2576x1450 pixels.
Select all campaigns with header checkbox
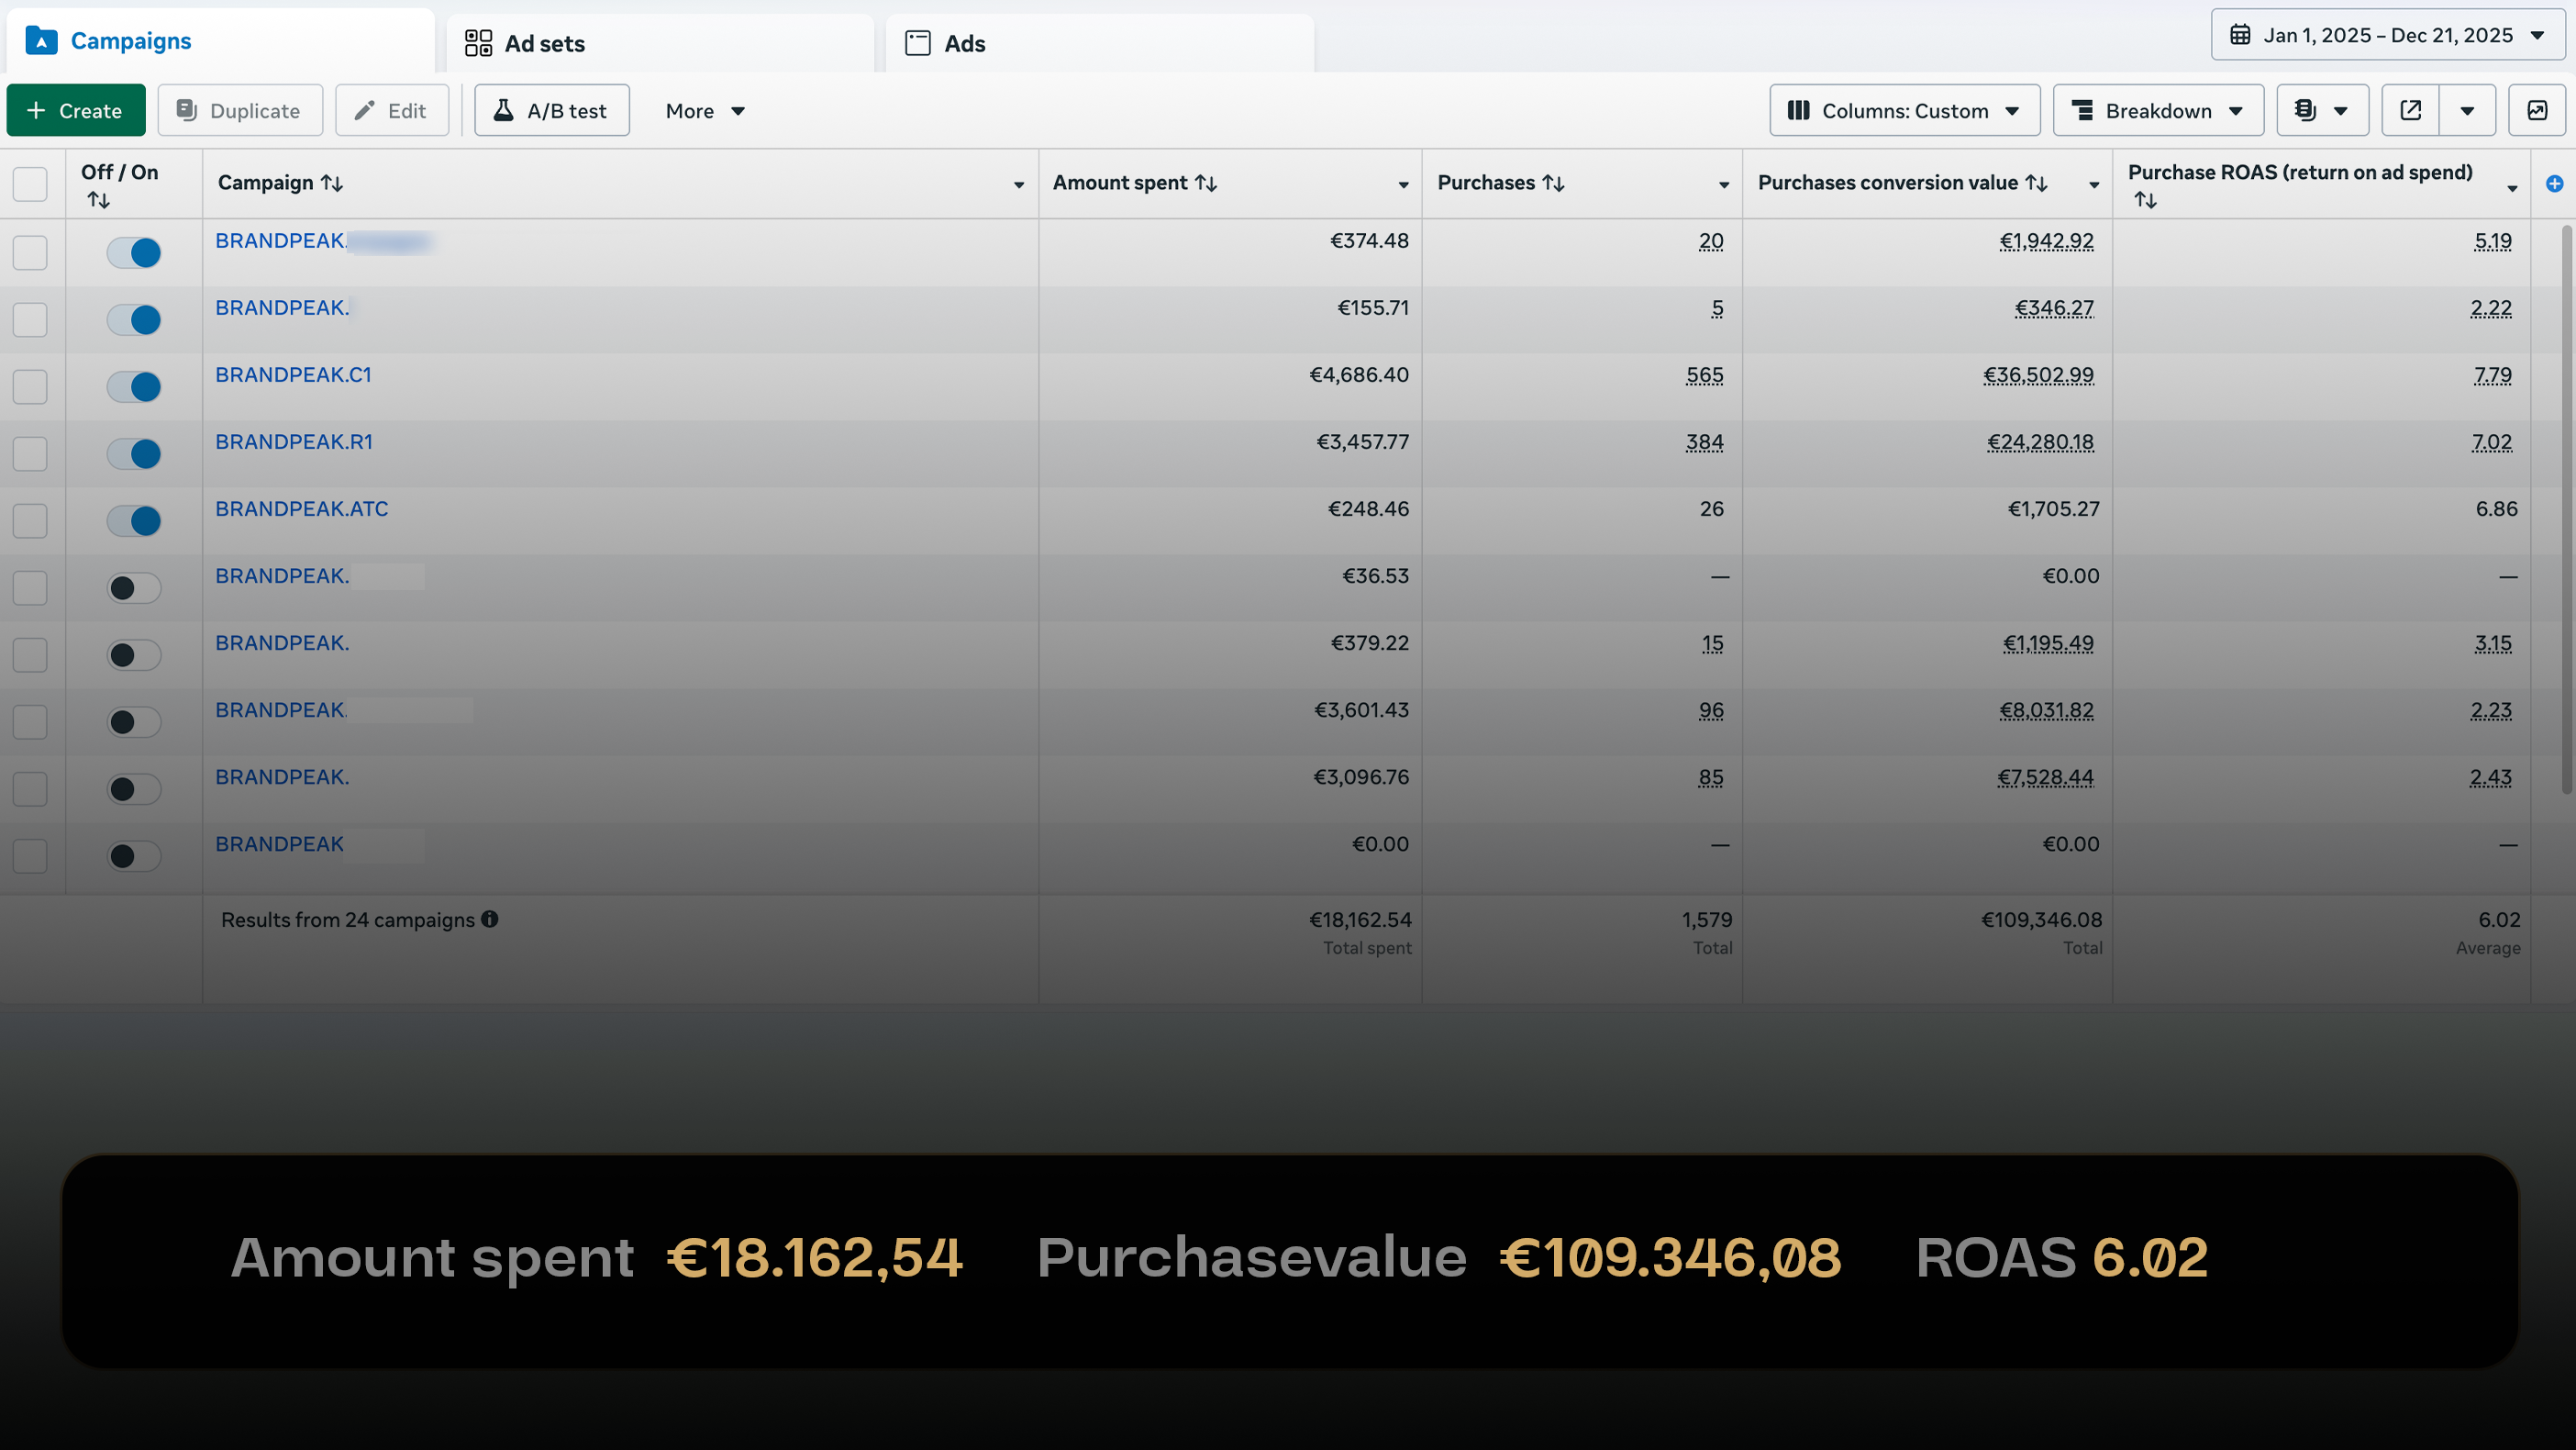click(x=30, y=184)
